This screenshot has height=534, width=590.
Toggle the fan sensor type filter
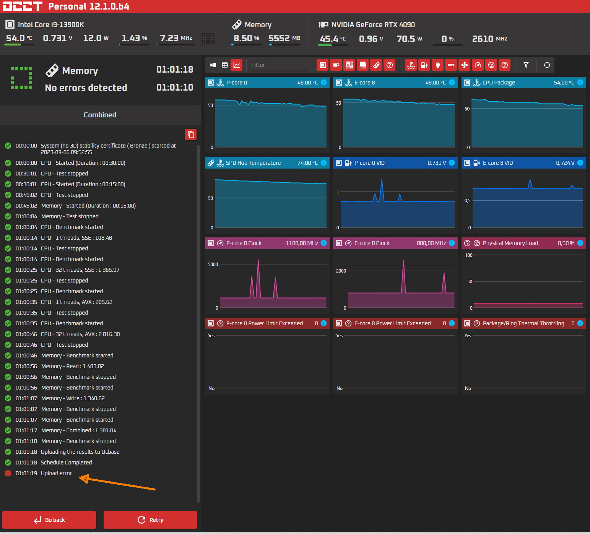[x=465, y=65]
